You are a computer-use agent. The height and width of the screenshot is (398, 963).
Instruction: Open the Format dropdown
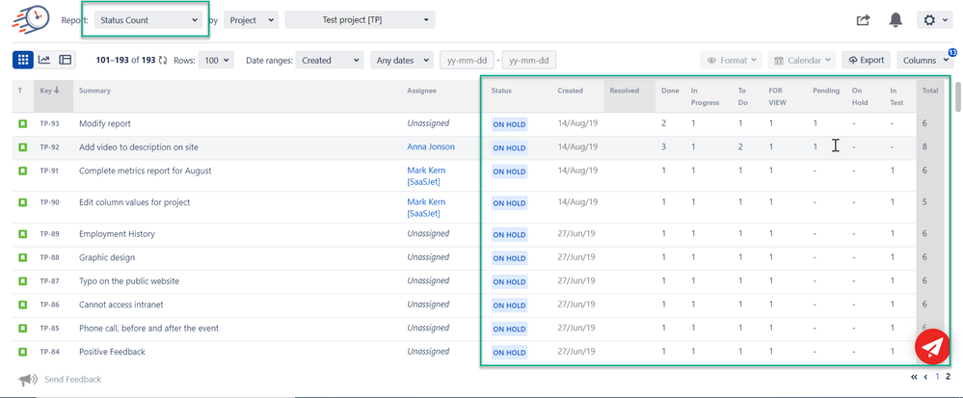pos(732,60)
